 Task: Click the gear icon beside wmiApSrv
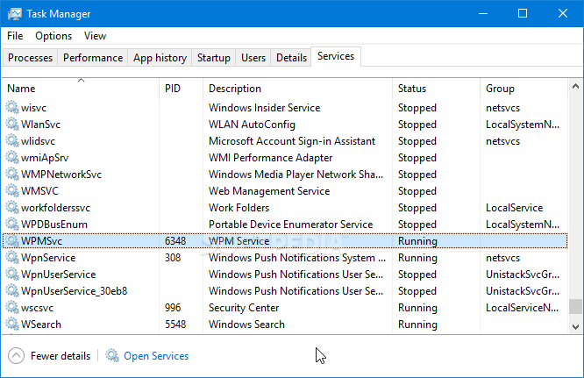12,157
